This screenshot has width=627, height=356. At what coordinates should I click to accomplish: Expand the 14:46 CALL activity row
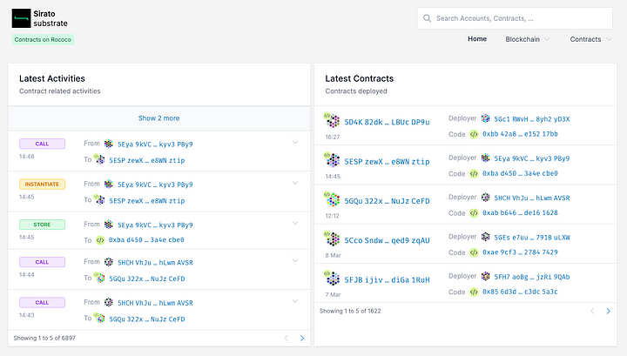(295, 143)
